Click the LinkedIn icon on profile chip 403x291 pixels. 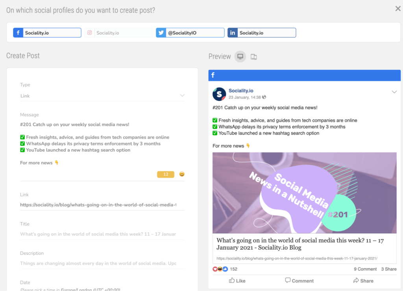(232, 33)
